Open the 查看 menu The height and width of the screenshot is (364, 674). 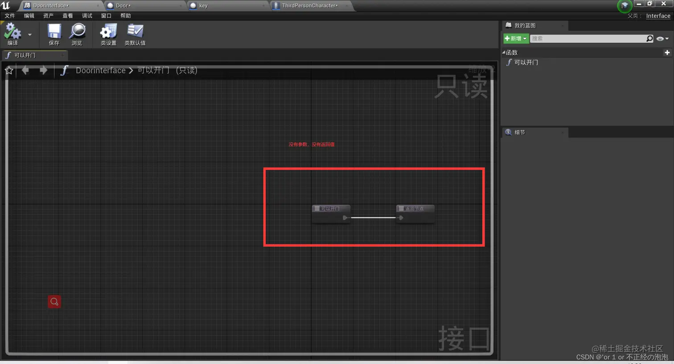click(67, 16)
